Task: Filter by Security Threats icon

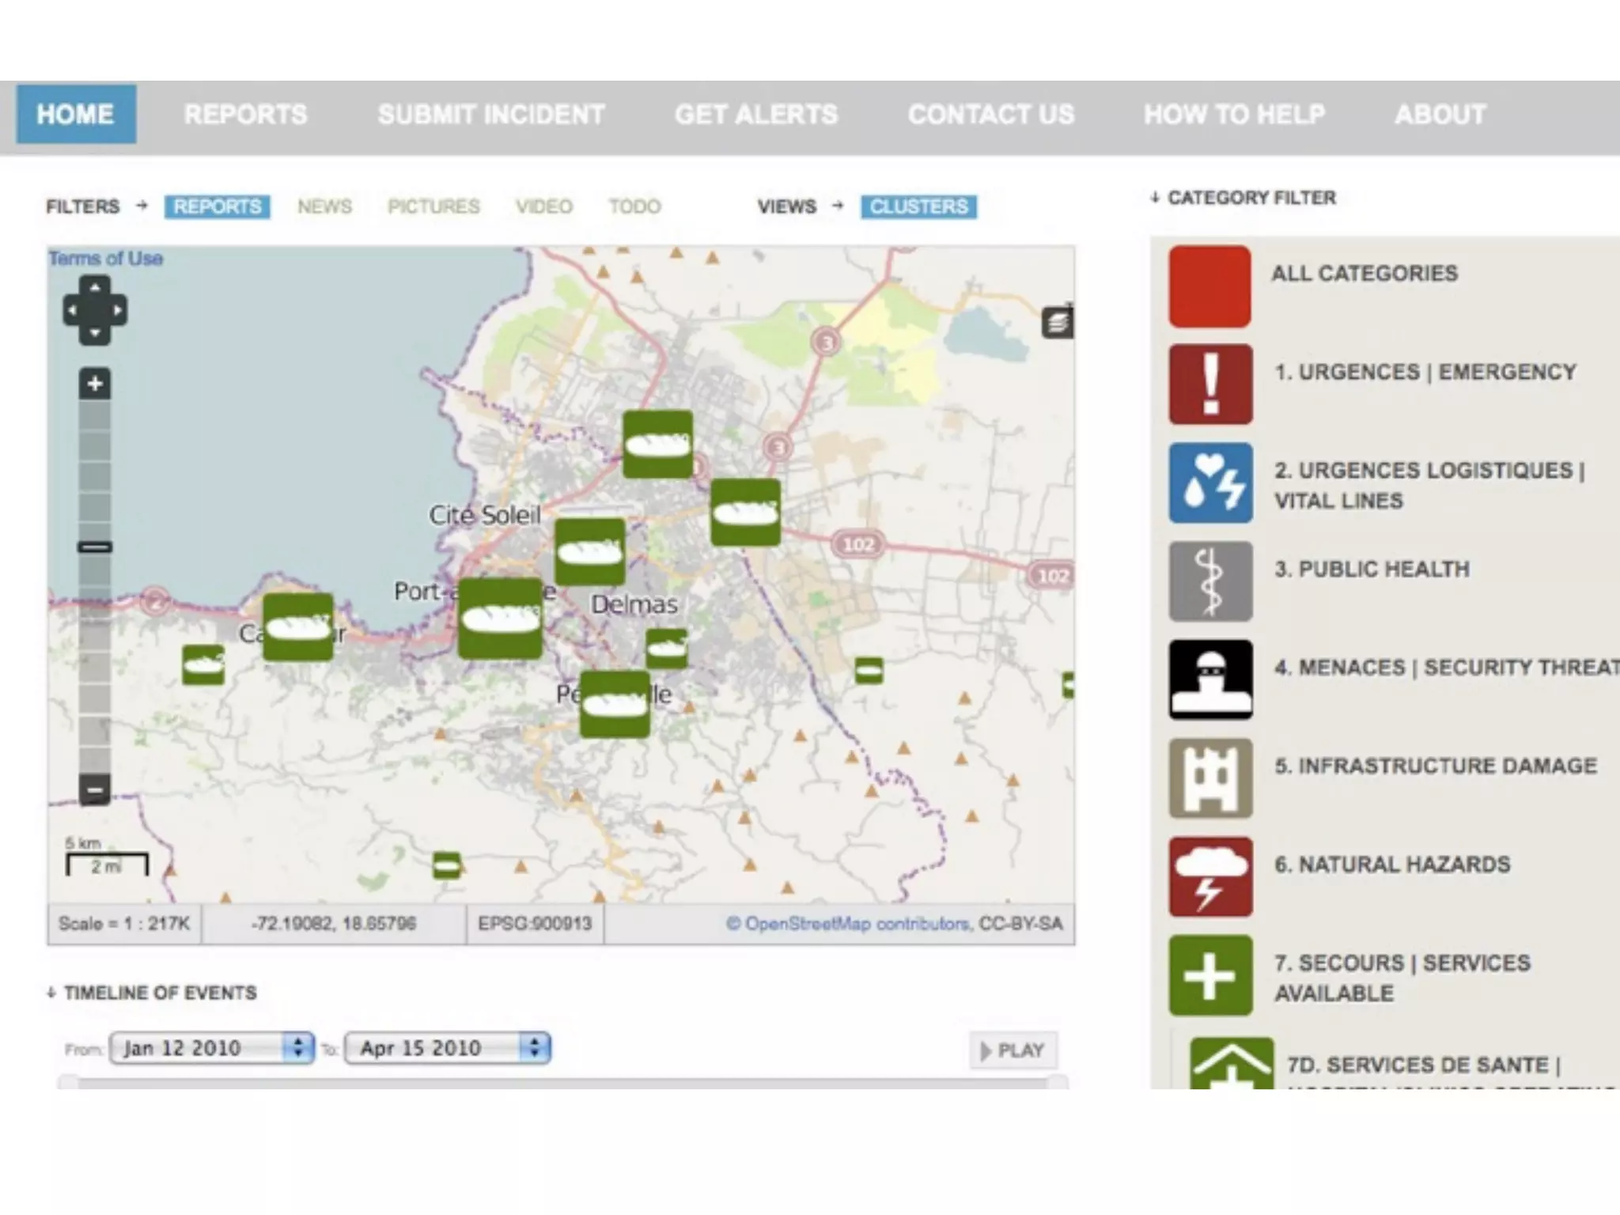Action: point(1210,679)
